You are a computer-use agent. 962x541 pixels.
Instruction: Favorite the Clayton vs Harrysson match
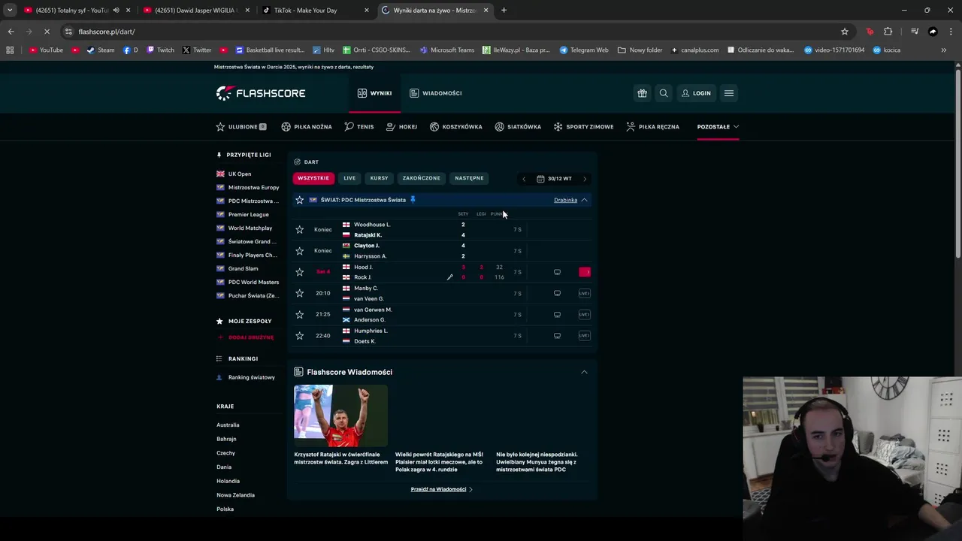300,250
